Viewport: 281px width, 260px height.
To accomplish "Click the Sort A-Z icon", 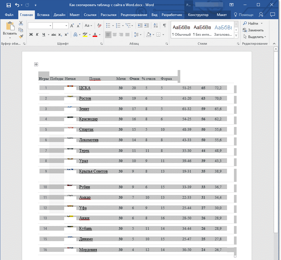I will [156, 26].
